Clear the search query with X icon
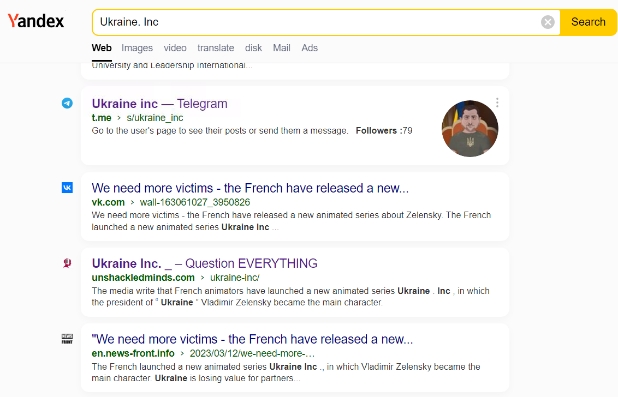This screenshot has height=397, width=618. pyautogui.click(x=548, y=22)
